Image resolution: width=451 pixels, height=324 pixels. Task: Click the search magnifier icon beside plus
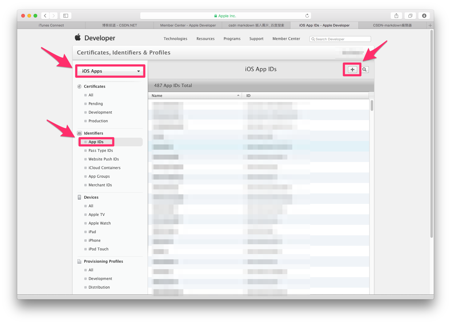point(365,70)
